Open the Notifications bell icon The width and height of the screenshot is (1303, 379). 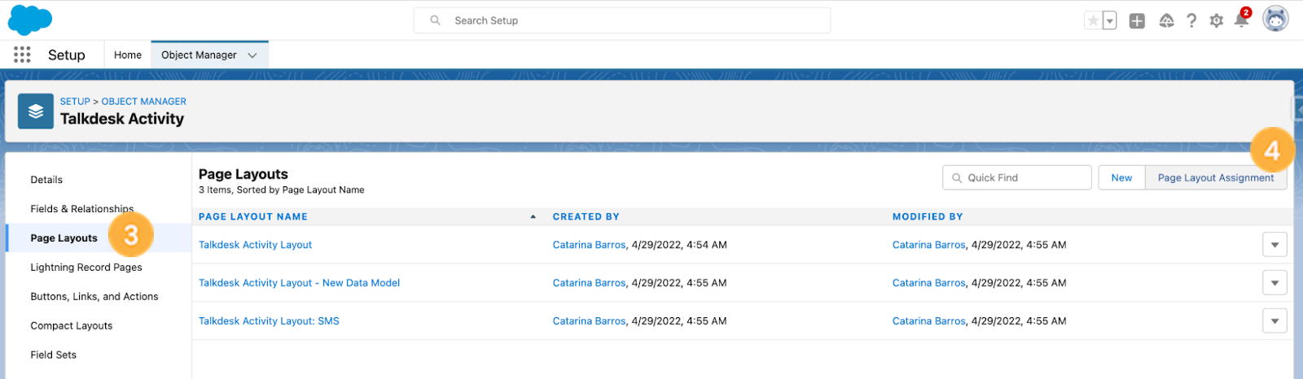click(1241, 20)
